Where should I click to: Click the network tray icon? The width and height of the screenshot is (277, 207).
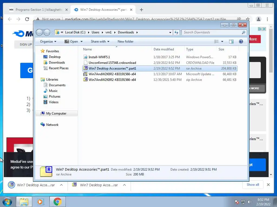coord(243,202)
